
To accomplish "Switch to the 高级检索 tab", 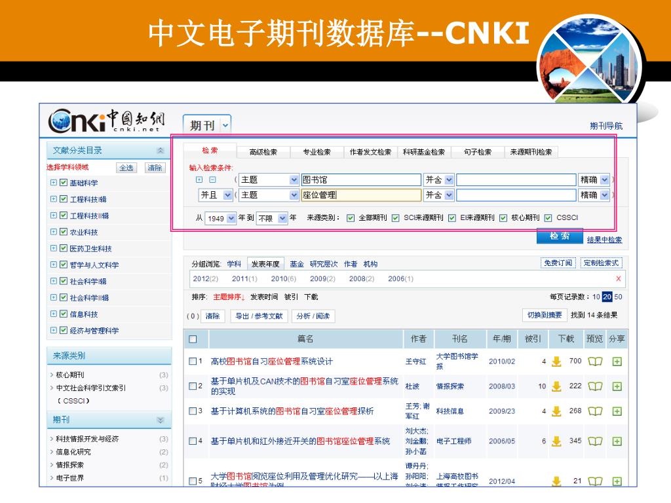I will (x=263, y=152).
